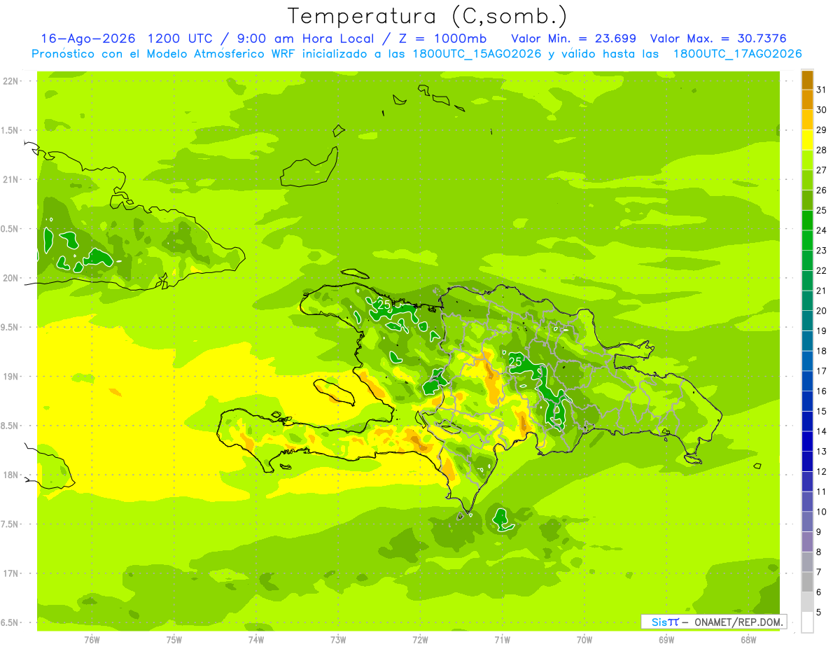Viewport: 840px width, 649px height.
Task: Click the legend value "5"
Action: click(819, 613)
